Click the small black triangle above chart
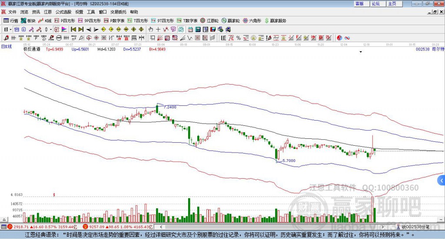The image size is (445, 239). pyautogui.click(x=361, y=52)
